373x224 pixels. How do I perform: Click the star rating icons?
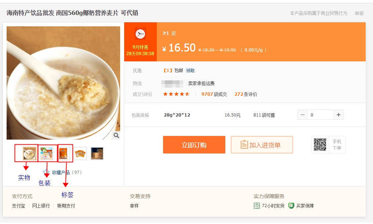(176, 94)
